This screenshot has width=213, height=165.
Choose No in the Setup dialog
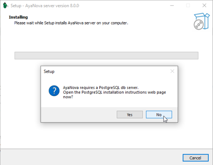pyautogui.click(x=159, y=115)
